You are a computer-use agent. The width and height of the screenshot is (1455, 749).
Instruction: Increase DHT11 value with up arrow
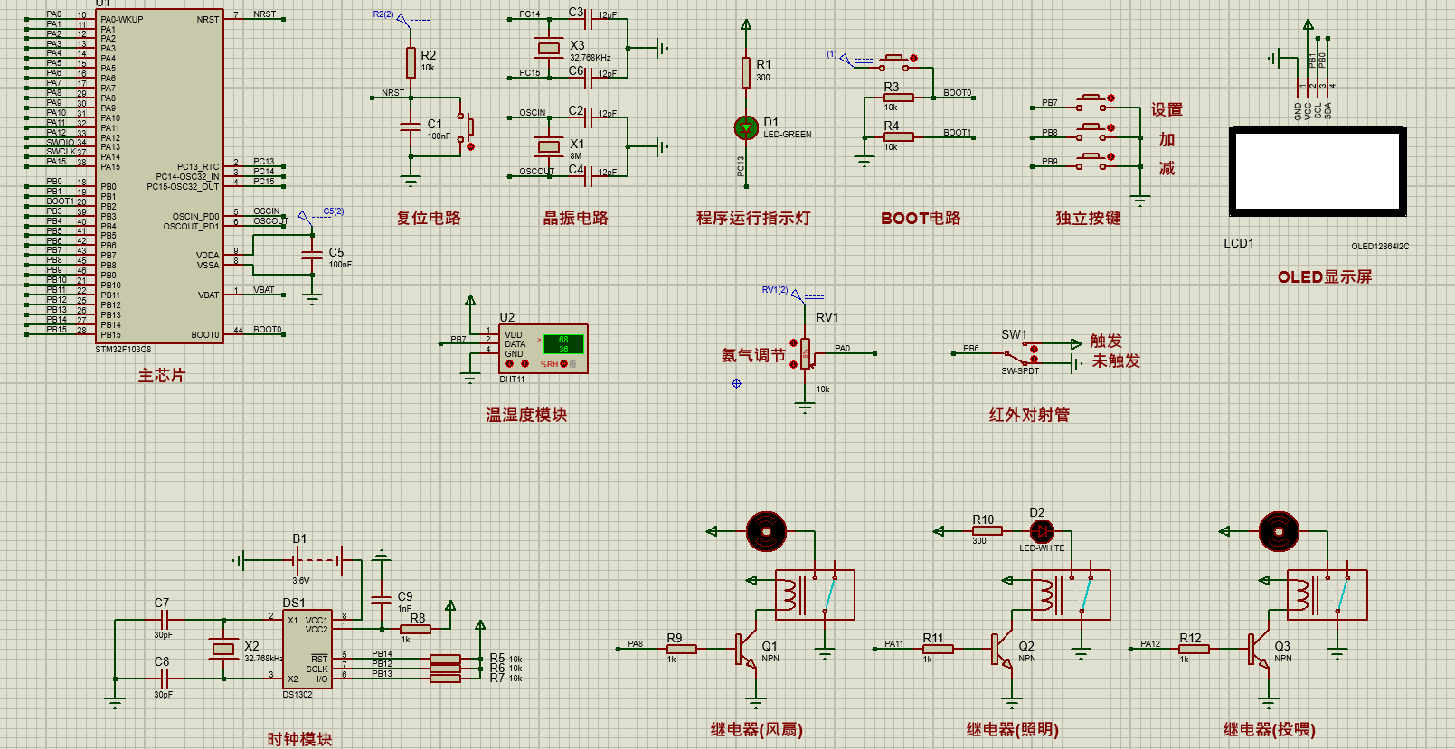(524, 363)
